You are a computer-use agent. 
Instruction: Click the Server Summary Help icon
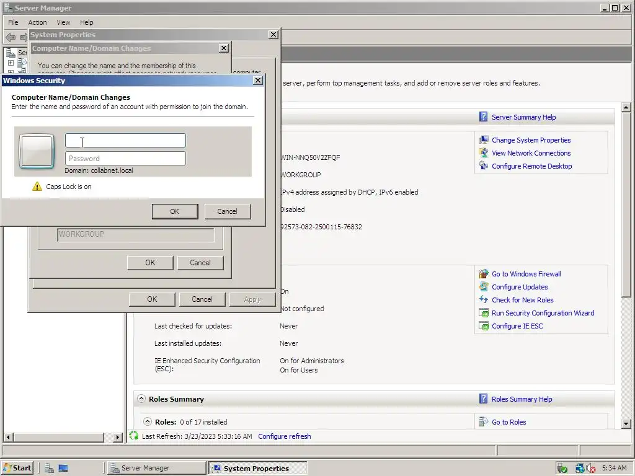coord(483,117)
